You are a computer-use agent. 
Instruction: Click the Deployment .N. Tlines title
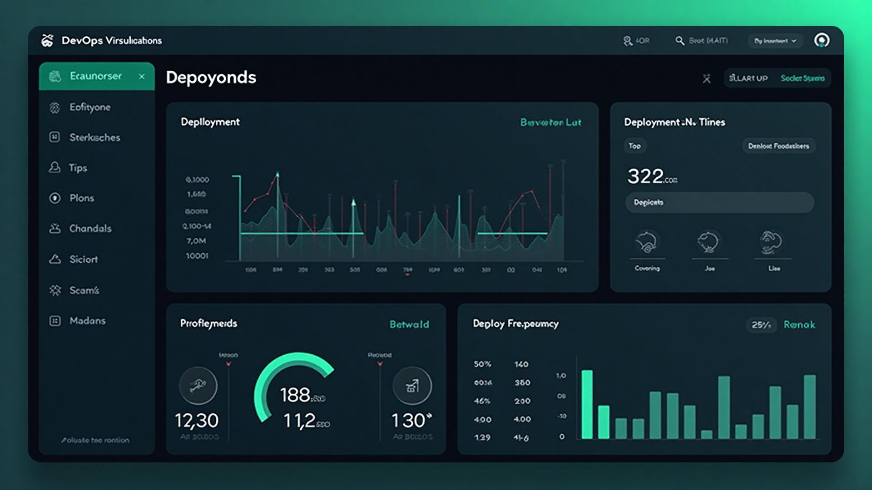674,122
